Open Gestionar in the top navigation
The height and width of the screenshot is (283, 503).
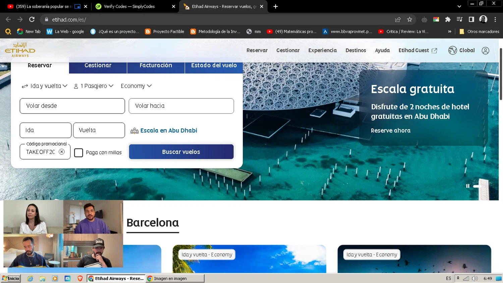point(288,50)
